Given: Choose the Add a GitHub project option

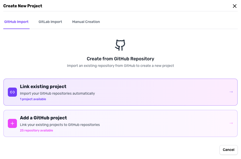Looking at the screenshot, I should [x=120, y=123].
